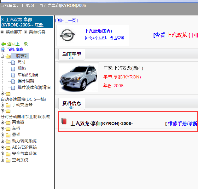Expand the ABS/ESP系统 node

[x=2, y=148]
